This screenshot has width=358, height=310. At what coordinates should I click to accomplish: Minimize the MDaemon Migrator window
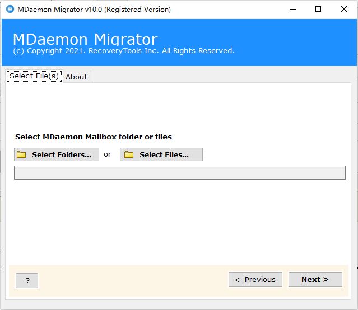coord(291,9)
